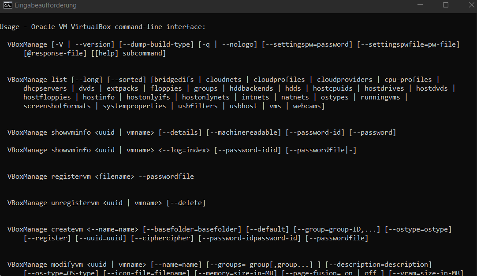Image resolution: width=477 pixels, height=276 pixels.
Task: Click the word cloudprofiles in the list options
Action: [279, 80]
